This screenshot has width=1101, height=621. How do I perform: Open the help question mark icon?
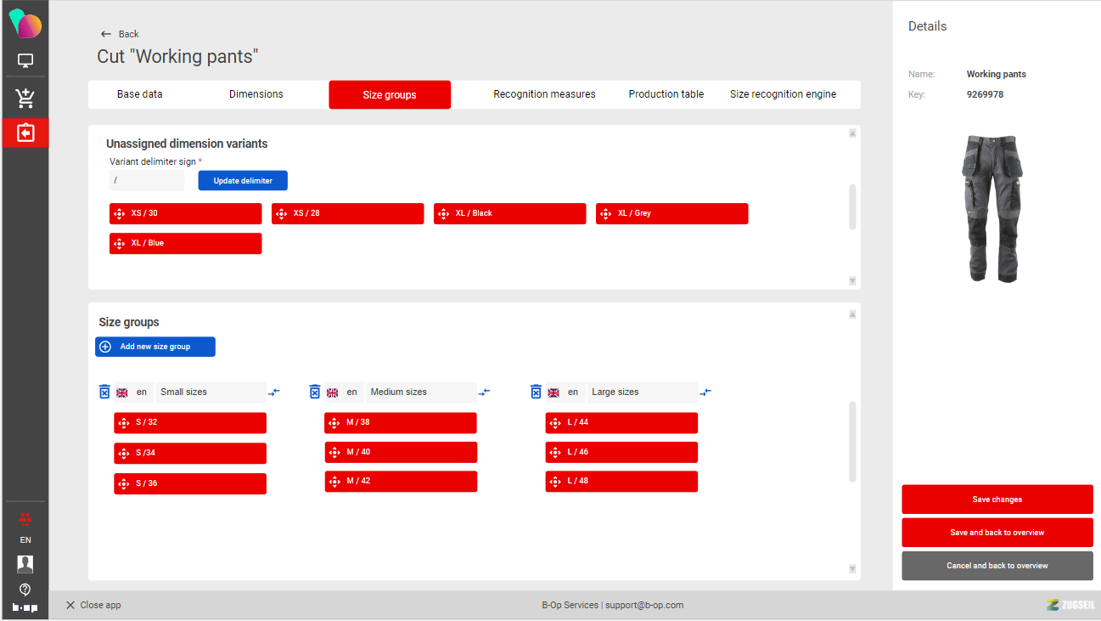25,589
